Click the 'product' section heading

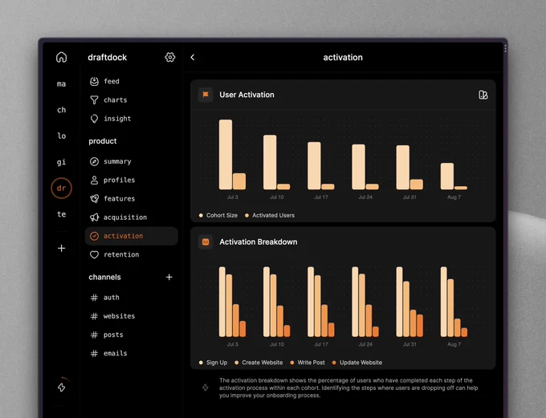pyautogui.click(x=103, y=141)
